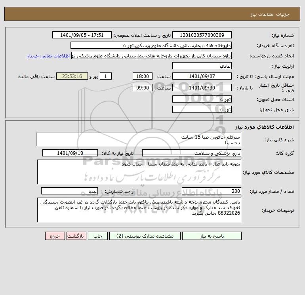The width and height of the screenshot is (305, 295).
Task: Click the response deadline date 1401/09/07
Action: tap(202, 76)
